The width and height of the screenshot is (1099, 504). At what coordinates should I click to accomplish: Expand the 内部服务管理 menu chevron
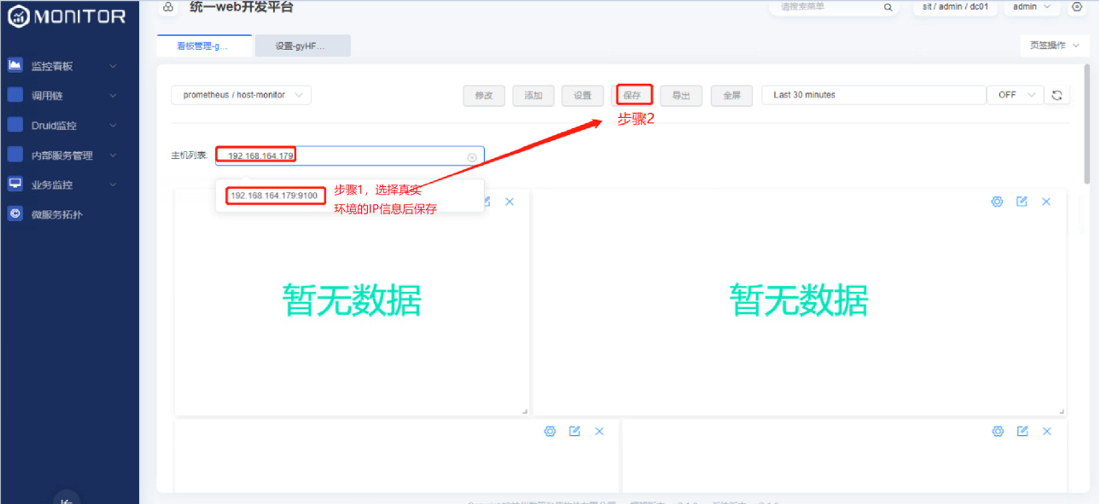113,155
